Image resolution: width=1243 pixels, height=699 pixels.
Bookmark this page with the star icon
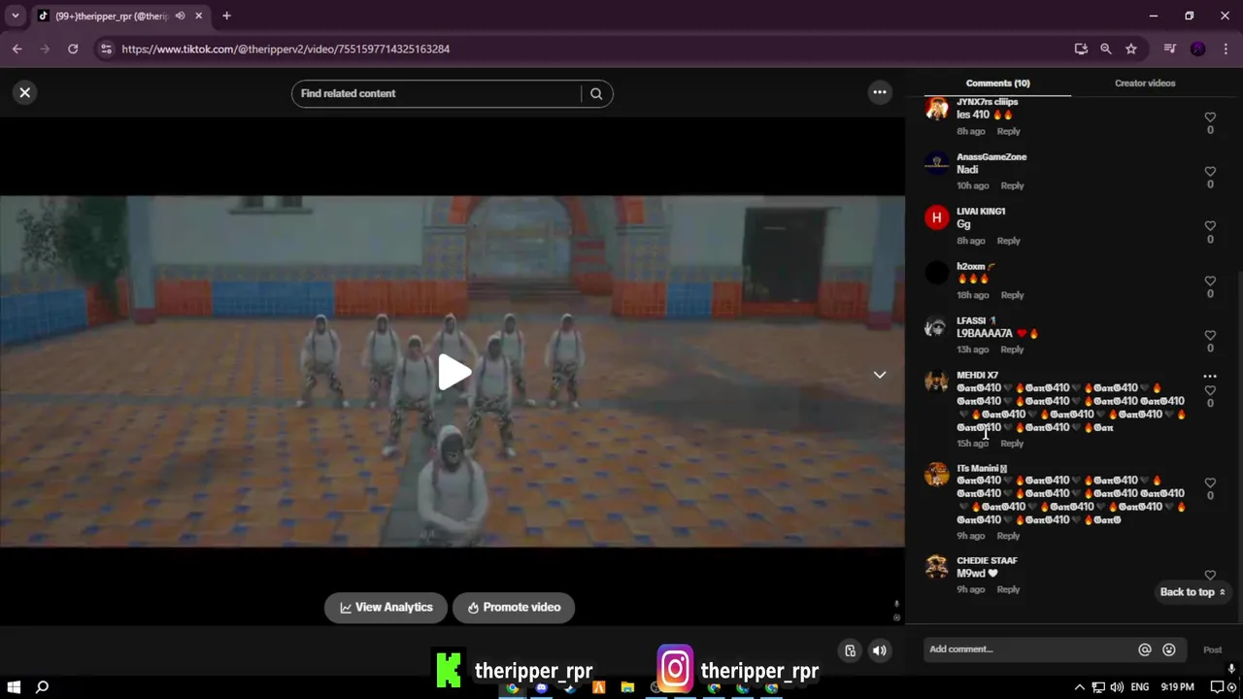coord(1131,49)
